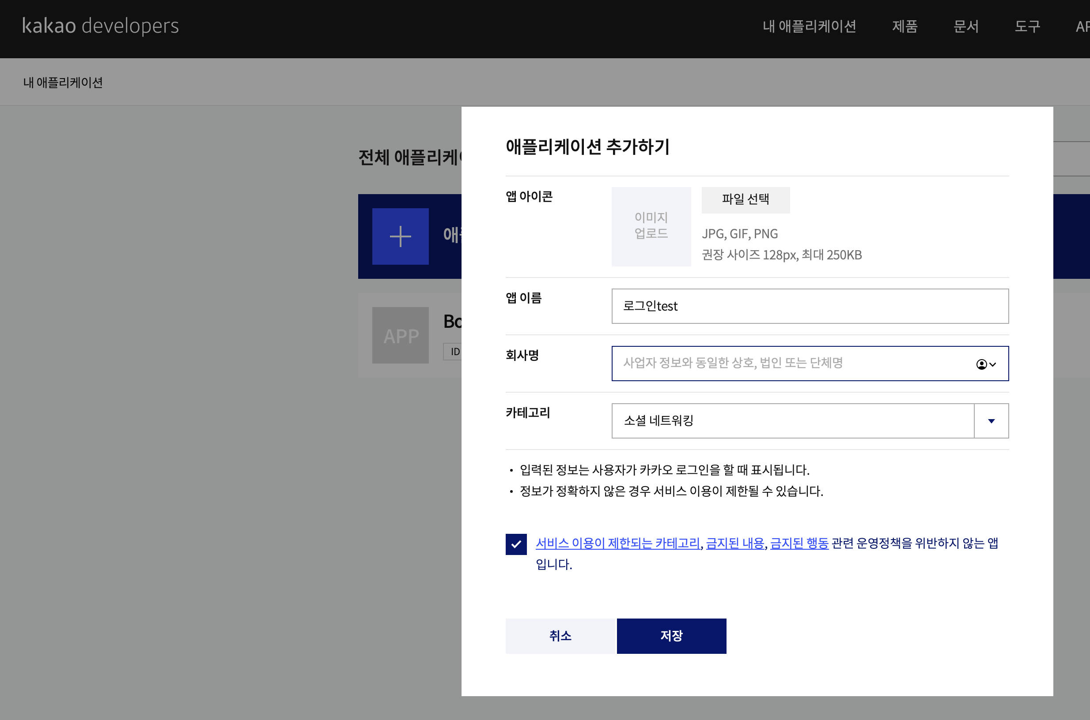The width and height of the screenshot is (1090, 720).
Task: Open the 문서 menu
Action: 966,26
